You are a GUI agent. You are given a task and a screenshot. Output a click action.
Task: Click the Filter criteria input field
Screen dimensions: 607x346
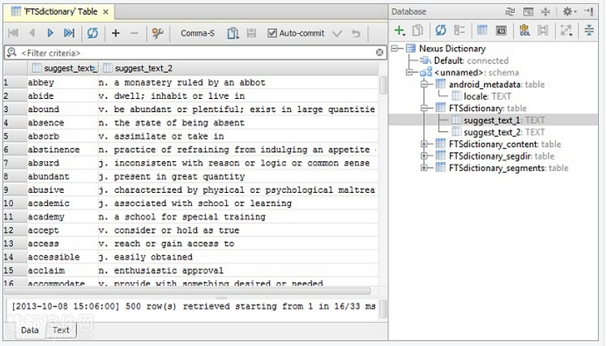[195, 53]
